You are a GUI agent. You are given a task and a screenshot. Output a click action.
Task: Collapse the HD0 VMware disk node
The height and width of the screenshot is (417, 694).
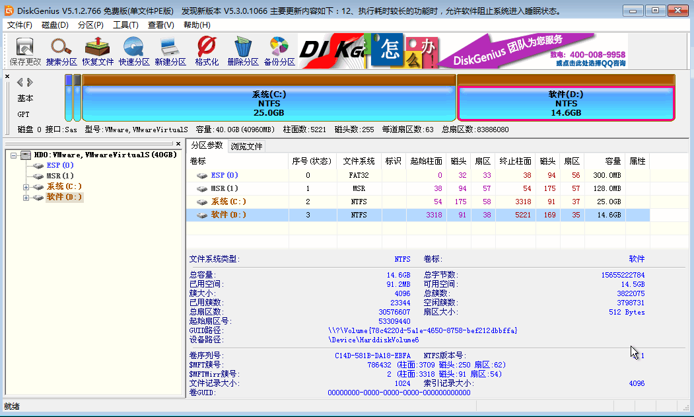click(x=15, y=155)
